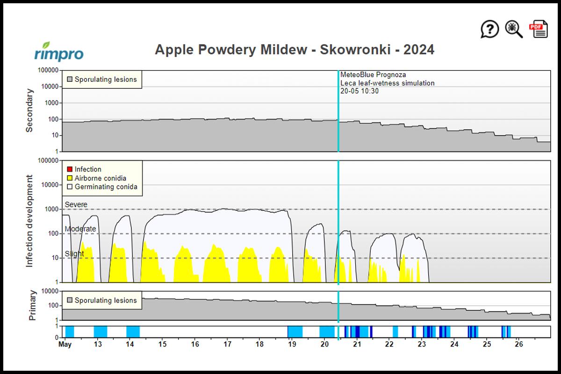Click the Moderate threshold label
Viewport: 561px width, 374px height.
tap(80, 229)
